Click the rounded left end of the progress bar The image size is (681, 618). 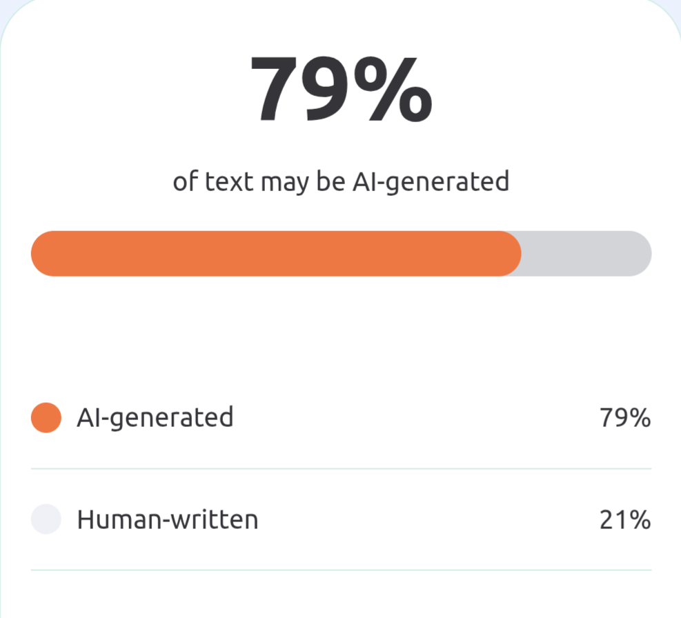(43, 254)
